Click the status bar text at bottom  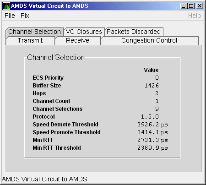pos(44,179)
